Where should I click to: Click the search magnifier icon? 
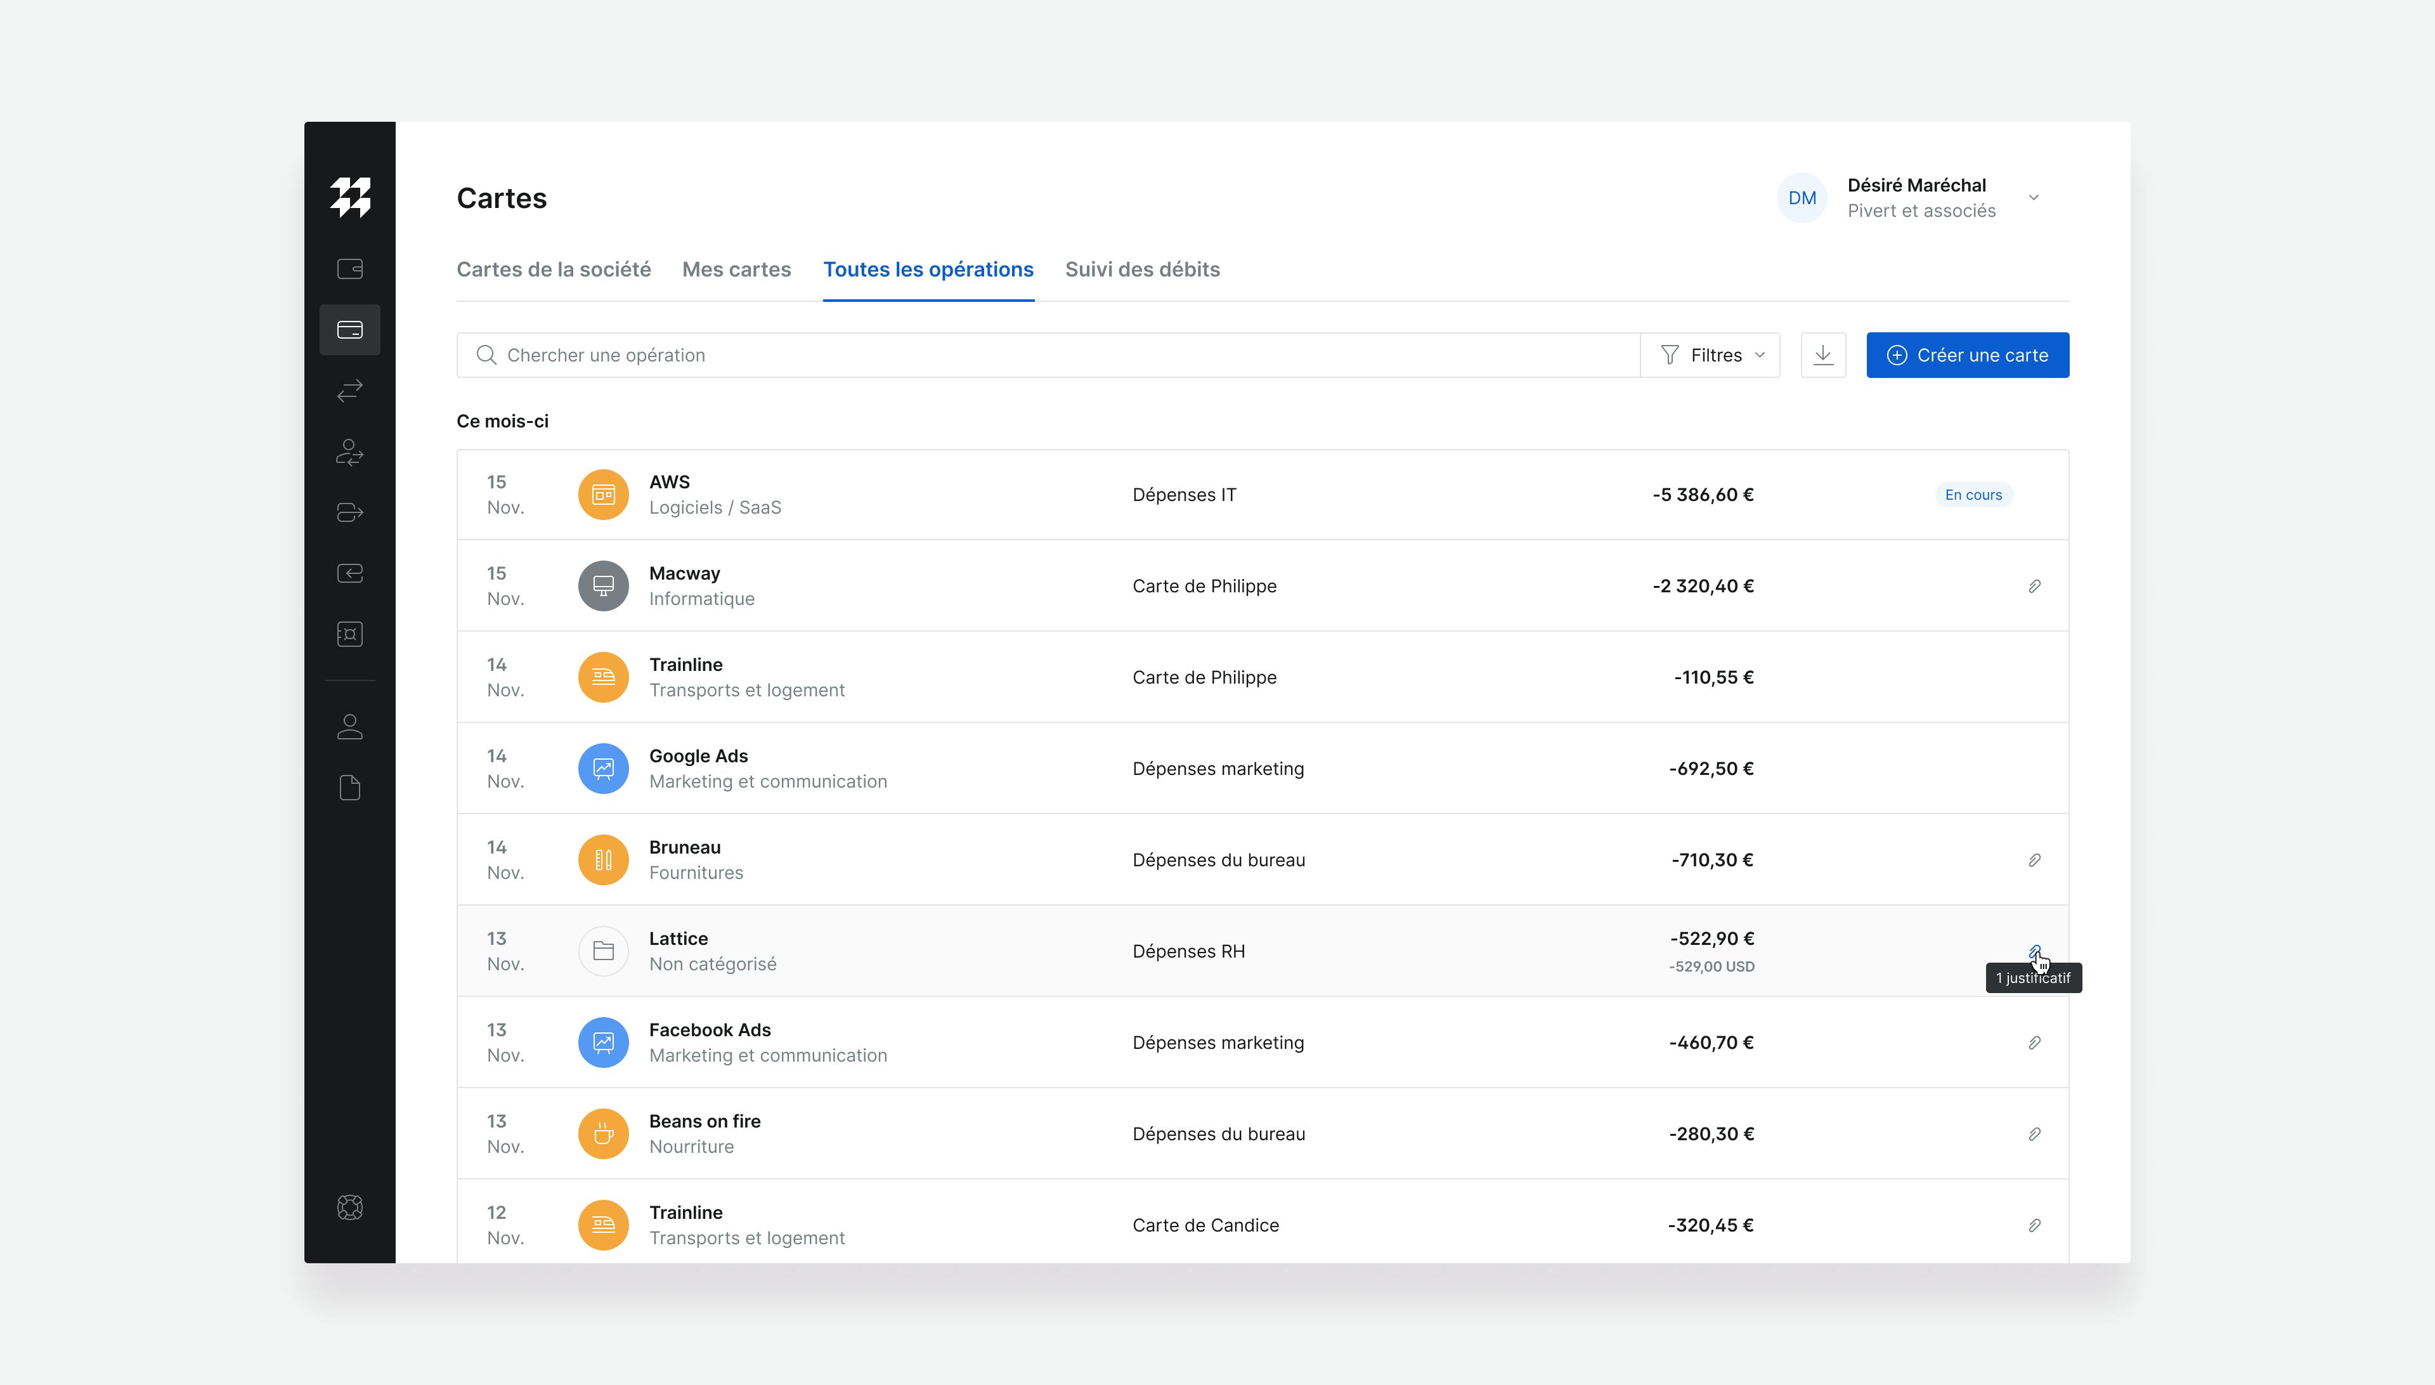(x=486, y=355)
